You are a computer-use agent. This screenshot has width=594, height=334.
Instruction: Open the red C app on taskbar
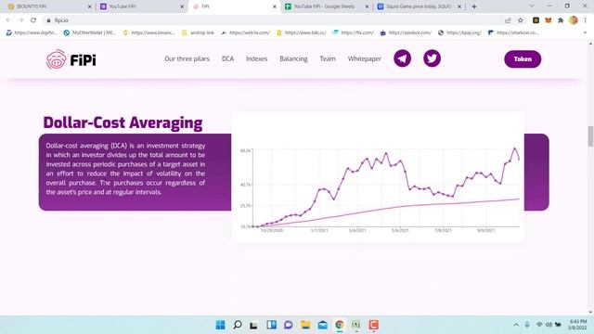click(x=373, y=325)
